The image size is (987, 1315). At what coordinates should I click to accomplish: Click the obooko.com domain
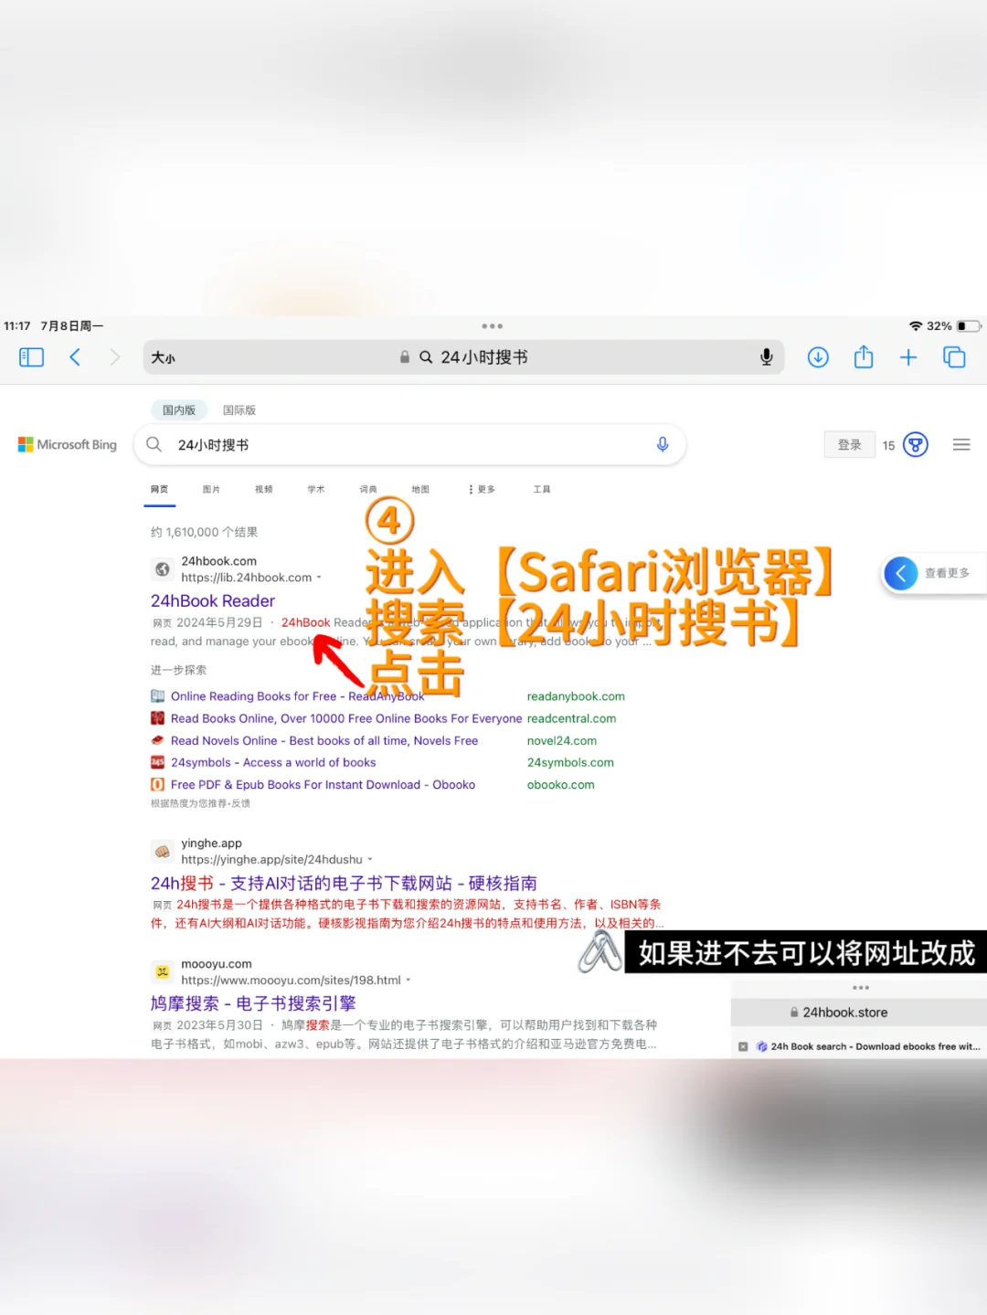point(560,785)
